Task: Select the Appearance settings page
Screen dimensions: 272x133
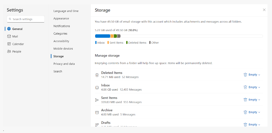Action: [61, 19]
